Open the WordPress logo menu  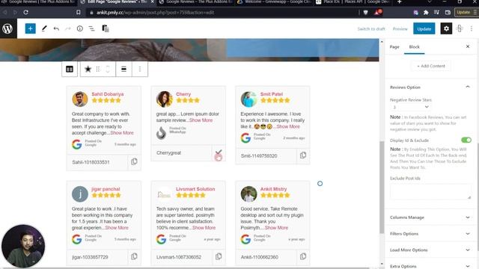(x=7, y=28)
